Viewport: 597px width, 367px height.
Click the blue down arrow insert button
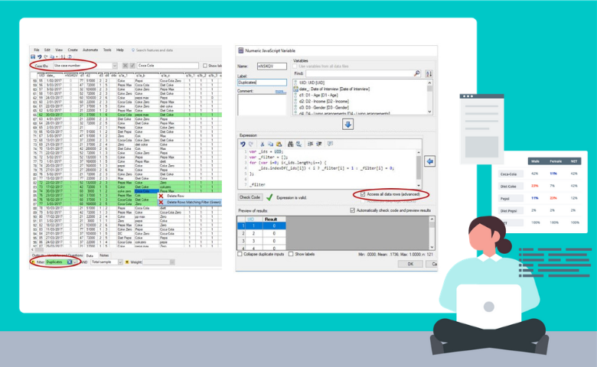tap(347, 124)
